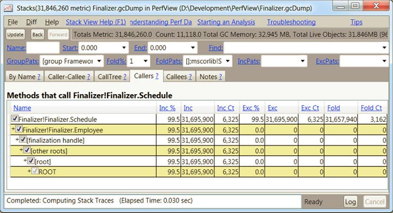Maximize the PerfView window
Viewport: 393px width, 213px height.
pyautogui.click(x=355, y=6)
